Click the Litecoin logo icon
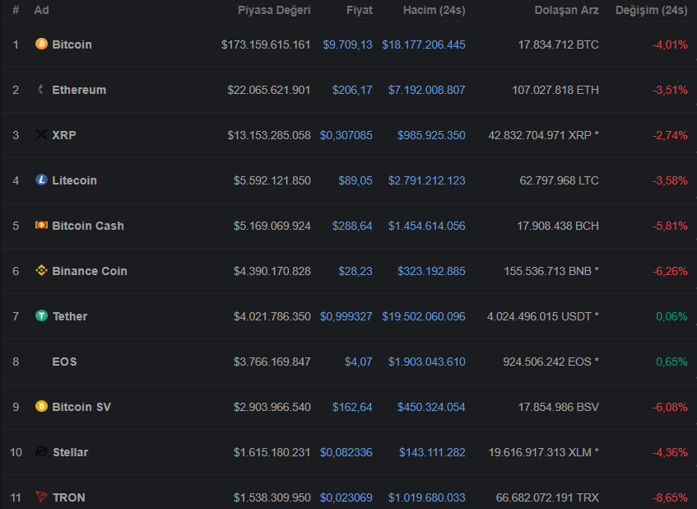697x509 pixels. coord(41,180)
